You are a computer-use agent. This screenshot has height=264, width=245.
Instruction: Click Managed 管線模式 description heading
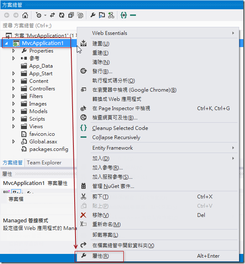pyautogui.click(x=26, y=221)
